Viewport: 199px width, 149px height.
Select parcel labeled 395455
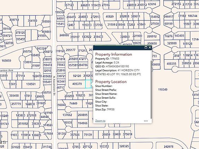click(x=21, y=39)
